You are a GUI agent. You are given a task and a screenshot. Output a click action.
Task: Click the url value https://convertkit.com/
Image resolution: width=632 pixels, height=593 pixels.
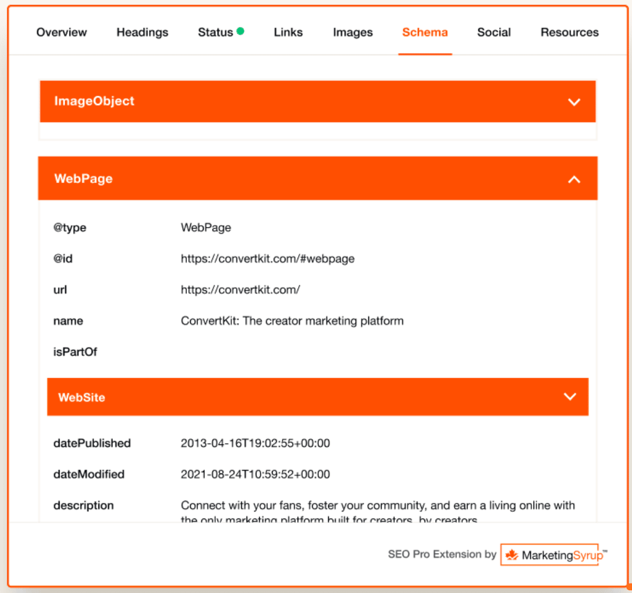240,290
